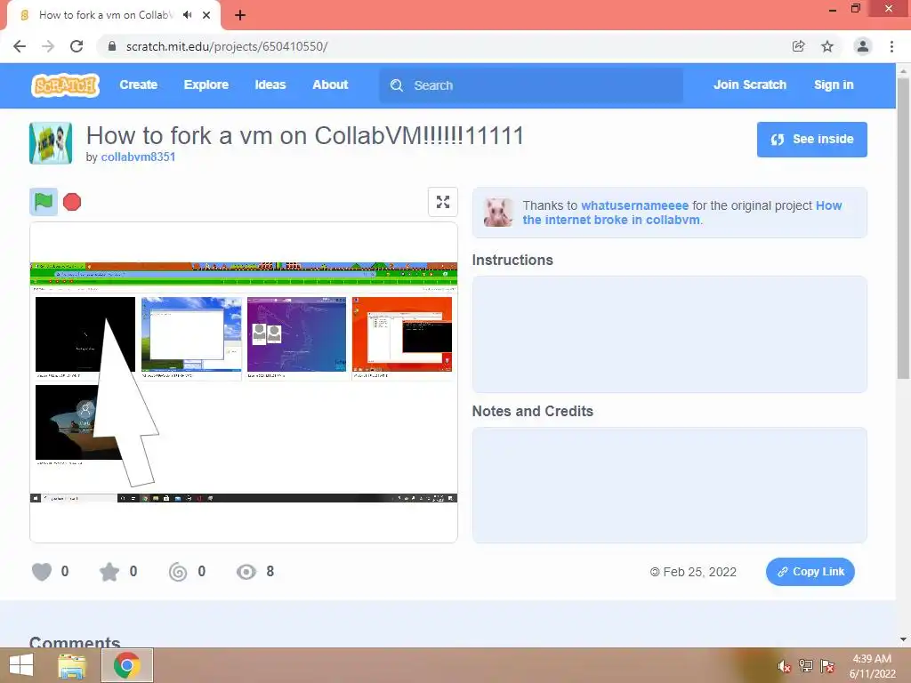Click the green flag to start project
Viewport: 911px width, 683px height.
pos(44,202)
